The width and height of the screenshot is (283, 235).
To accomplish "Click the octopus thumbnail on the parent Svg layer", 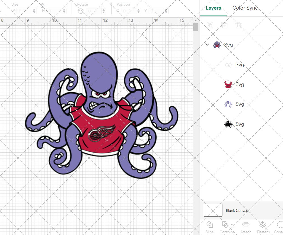I will pyautogui.click(x=217, y=45).
